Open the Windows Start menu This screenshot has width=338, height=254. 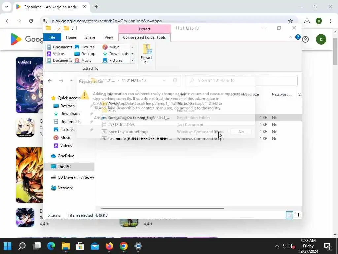tap(8, 246)
